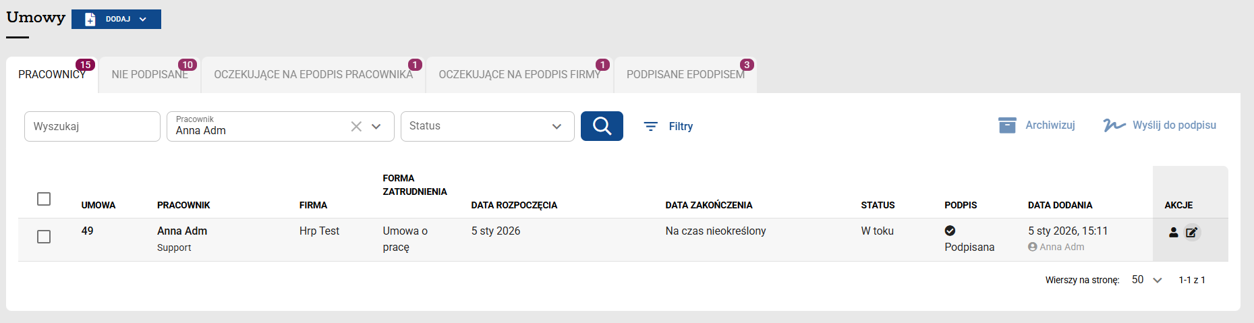Image resolution: width=1254 pixels, height=323 pixels.
Task: Select the checkbox for contract 49
Action: click(44, 237)
